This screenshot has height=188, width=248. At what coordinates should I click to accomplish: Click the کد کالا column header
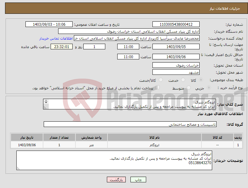click(x=218, y=137)
